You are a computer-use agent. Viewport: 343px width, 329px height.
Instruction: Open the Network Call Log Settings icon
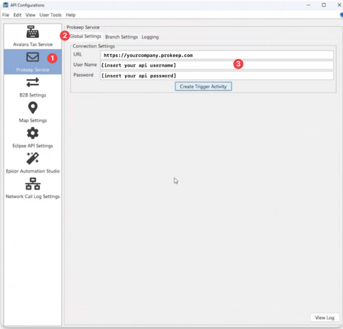(x=33, y=183)
